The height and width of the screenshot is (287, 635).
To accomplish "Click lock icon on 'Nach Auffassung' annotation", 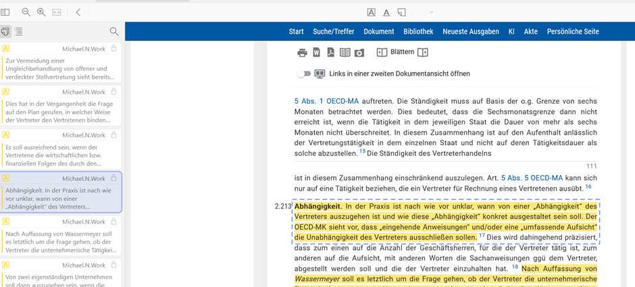I will click(x=113, y=222).
